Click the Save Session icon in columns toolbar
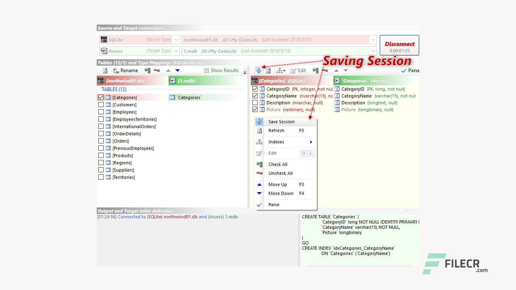This screenshot has width=516, height=290. [259, 70]
